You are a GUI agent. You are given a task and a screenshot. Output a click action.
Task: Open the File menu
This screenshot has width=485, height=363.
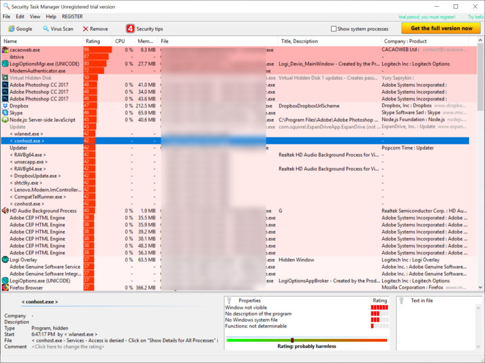tap(7, 17)
